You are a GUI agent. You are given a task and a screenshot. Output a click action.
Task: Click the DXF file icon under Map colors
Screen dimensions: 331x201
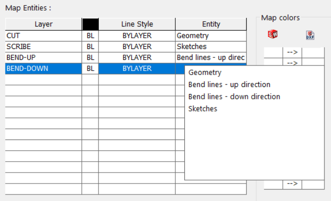click(x=310, y=35)
